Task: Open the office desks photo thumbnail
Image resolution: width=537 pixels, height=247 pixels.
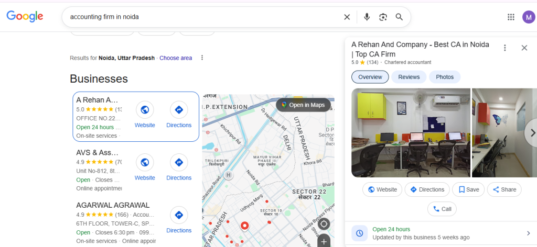Action: 411,132
